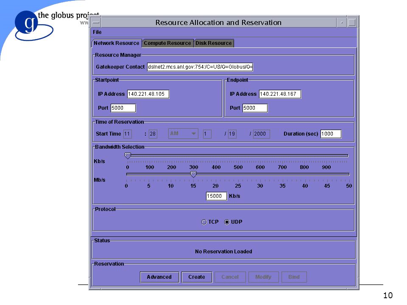Click the 'Time of Reservation' group label
The image size is (407, 305).
pos(120,122)
